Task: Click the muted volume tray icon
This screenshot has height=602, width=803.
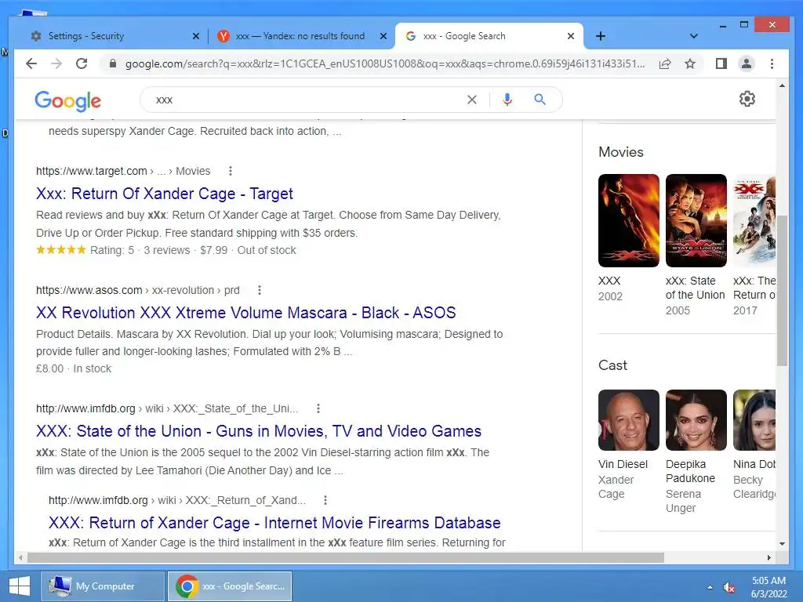Action: coord(729,587)
